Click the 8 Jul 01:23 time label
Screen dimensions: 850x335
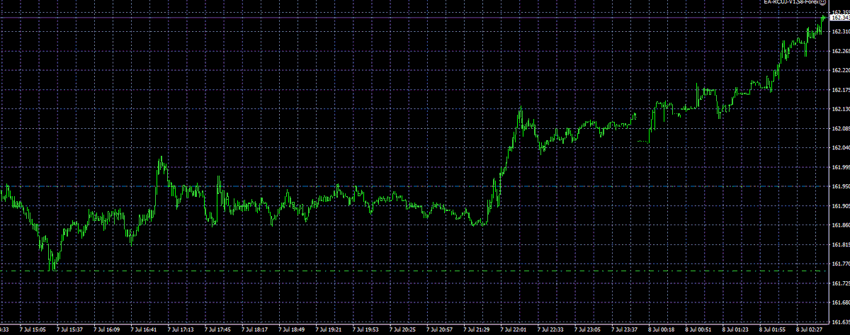[737, 330]
